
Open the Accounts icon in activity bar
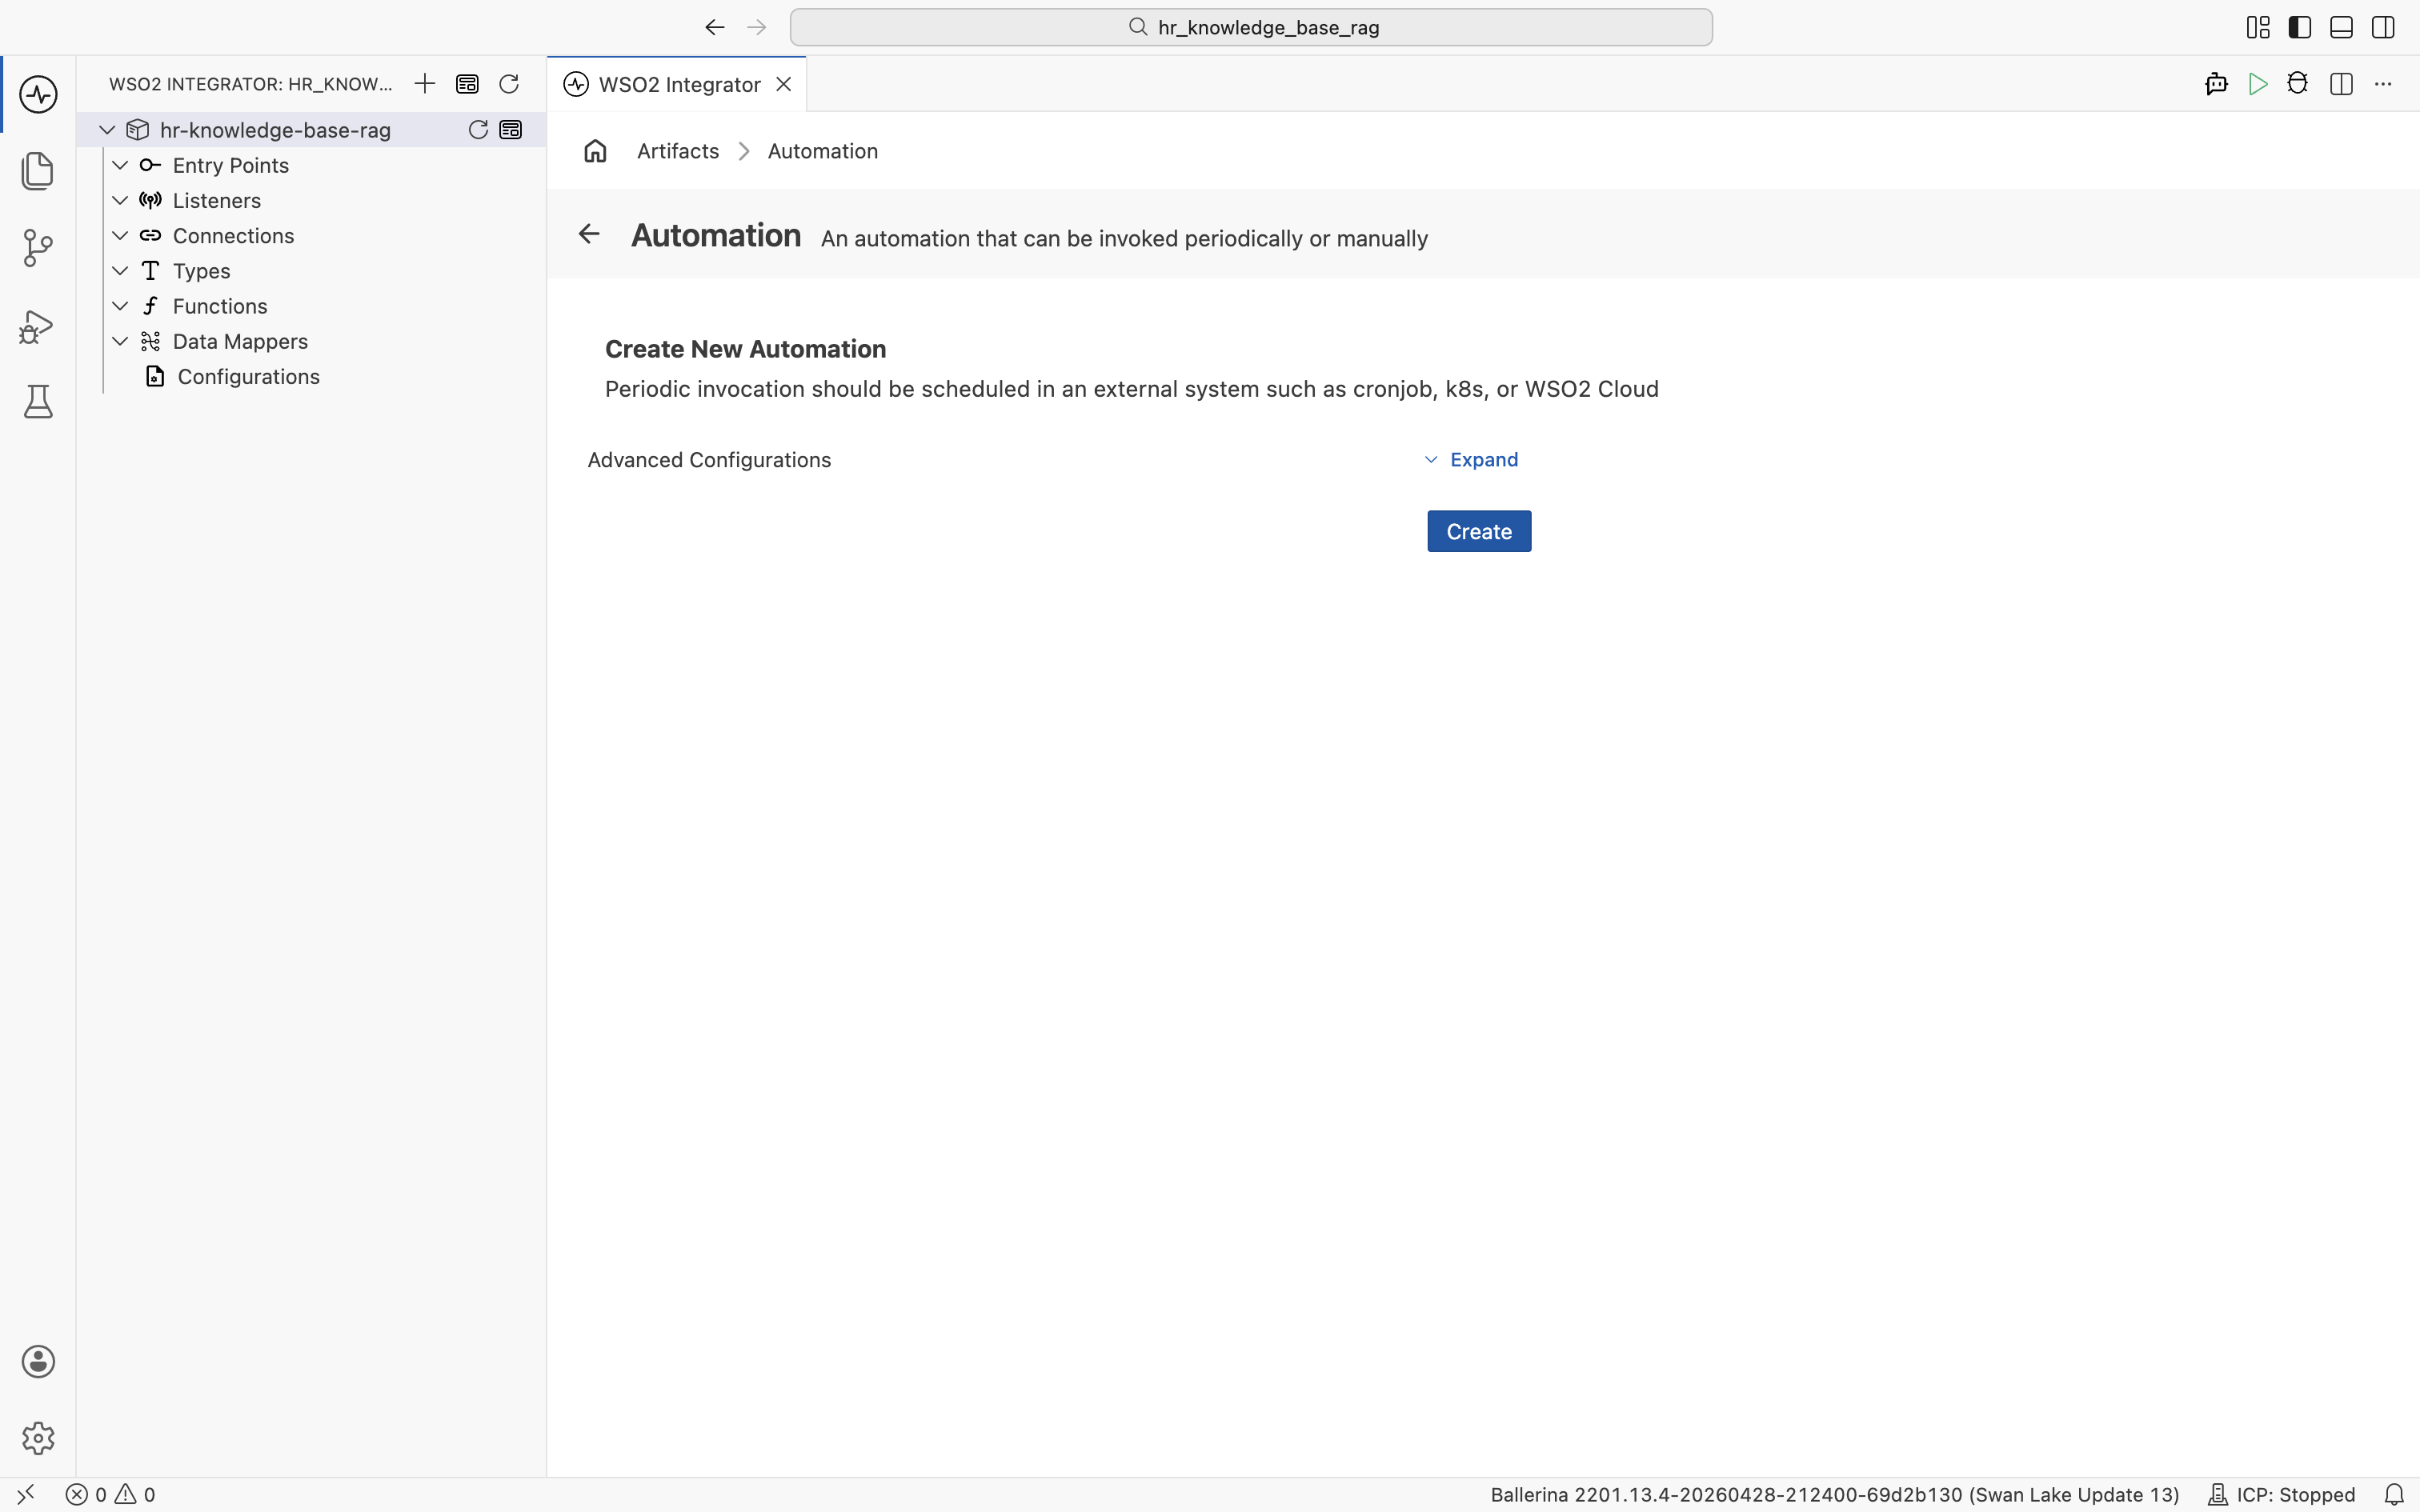[38, 1361]
